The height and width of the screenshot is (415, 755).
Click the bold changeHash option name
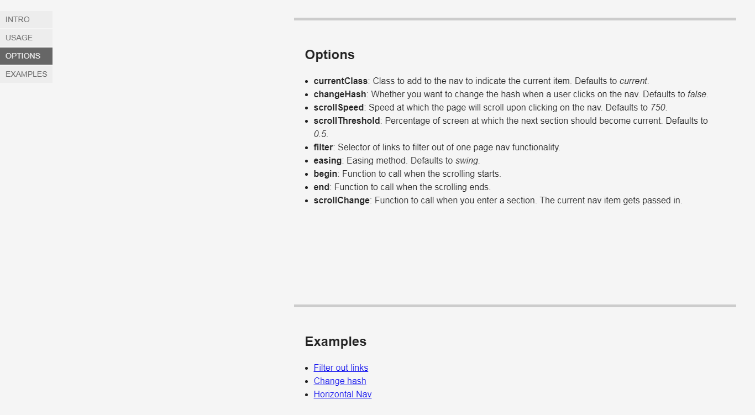click(x=340, y=94)
